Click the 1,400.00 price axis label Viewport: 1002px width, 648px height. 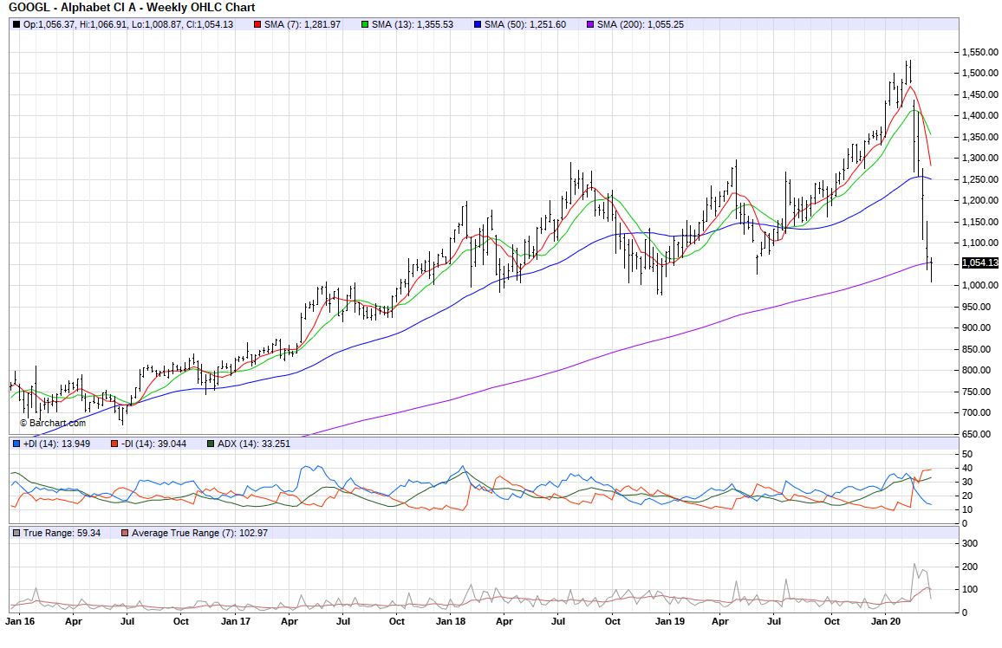(979, 115)
